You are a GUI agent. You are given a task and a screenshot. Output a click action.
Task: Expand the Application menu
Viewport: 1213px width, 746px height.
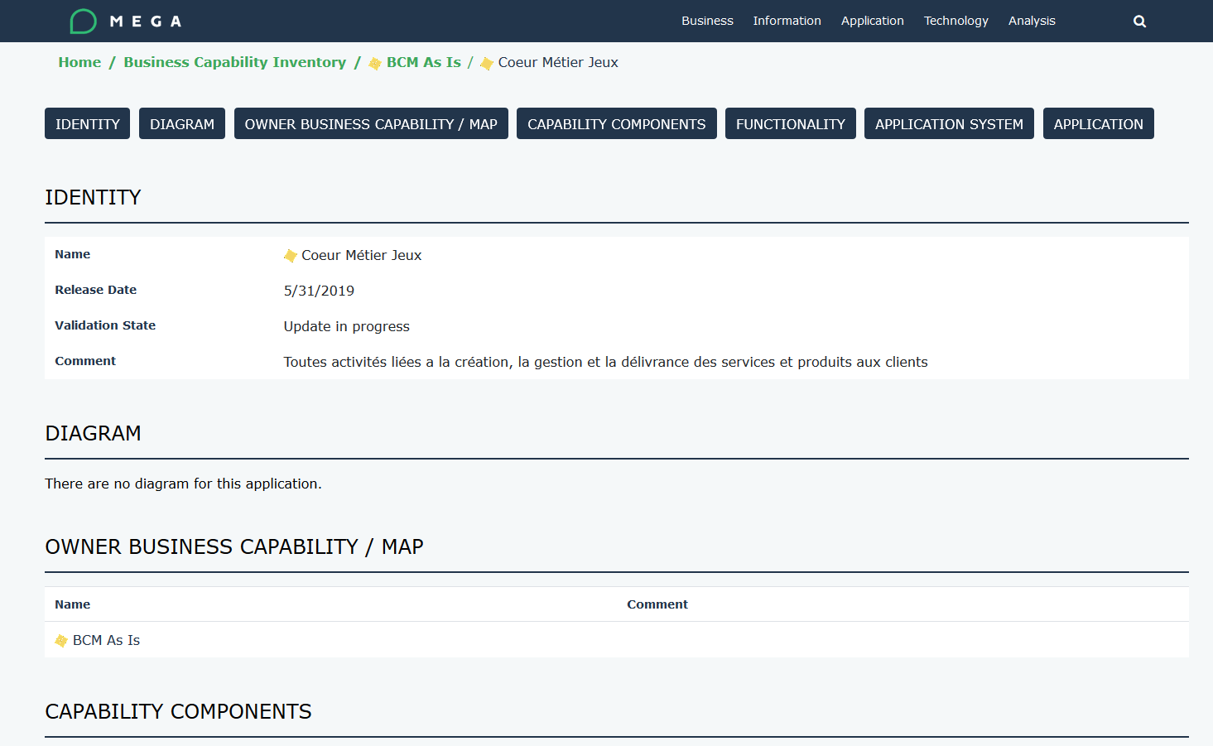(872, 21)
